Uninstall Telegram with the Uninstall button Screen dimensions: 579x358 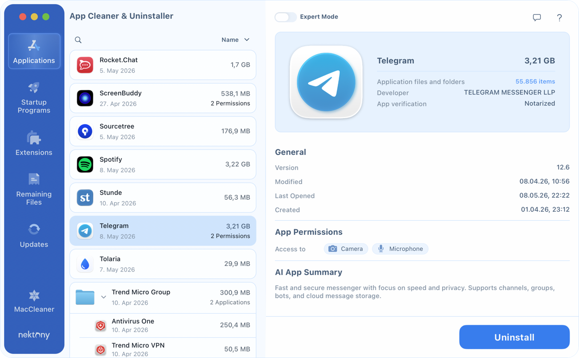point(514,337)
